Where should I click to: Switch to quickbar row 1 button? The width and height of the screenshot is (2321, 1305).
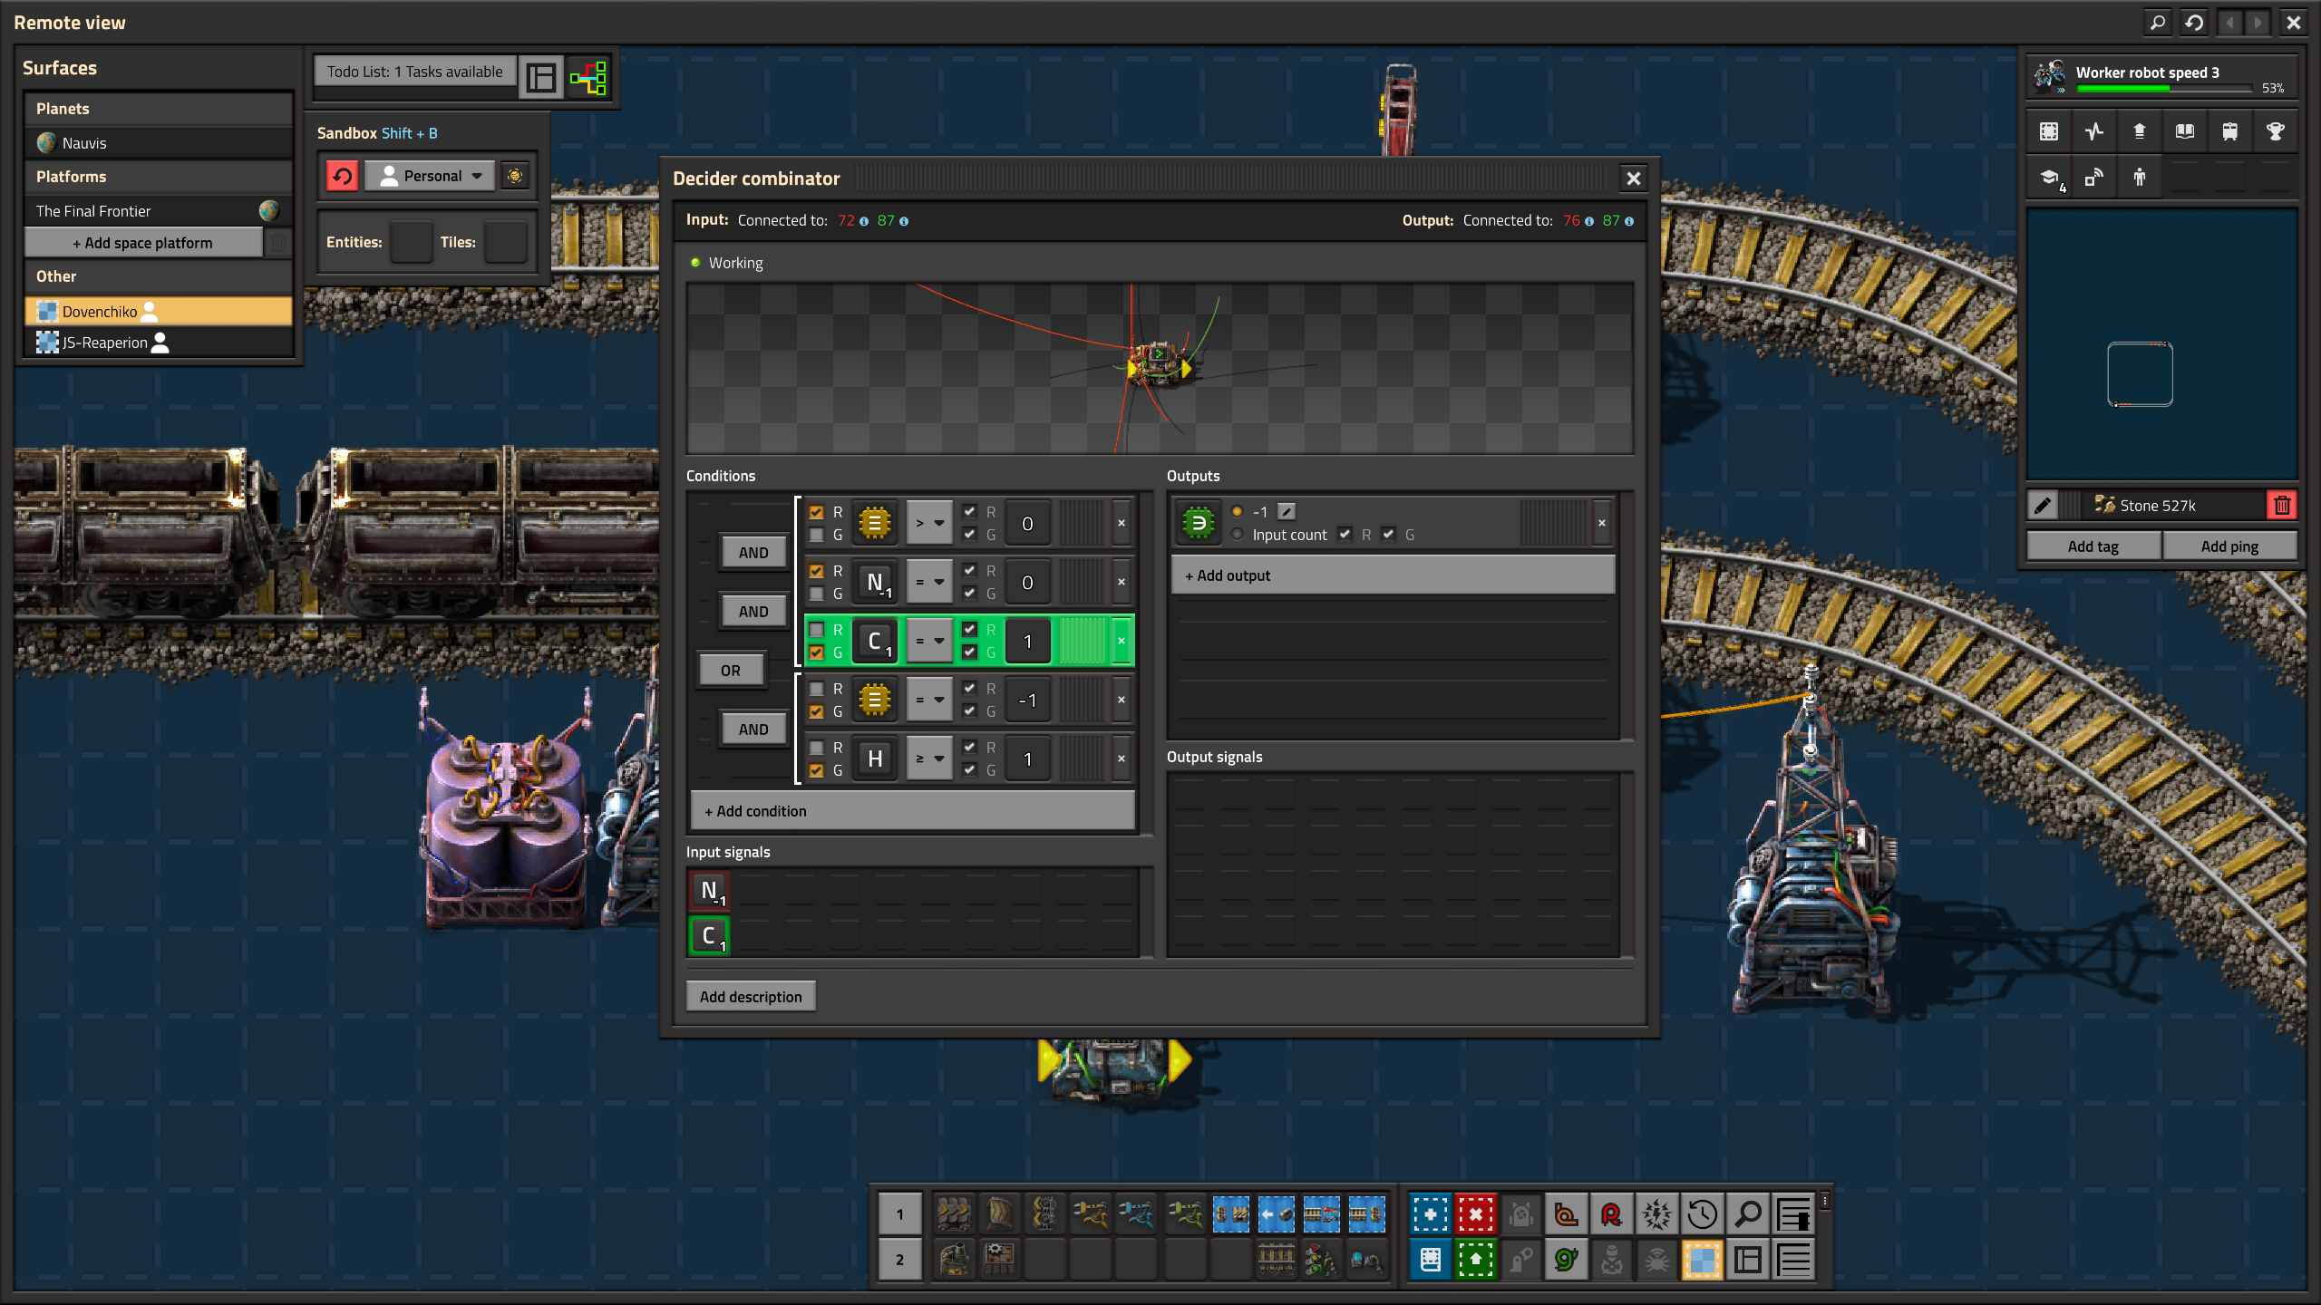click(x=899, y=1214)
